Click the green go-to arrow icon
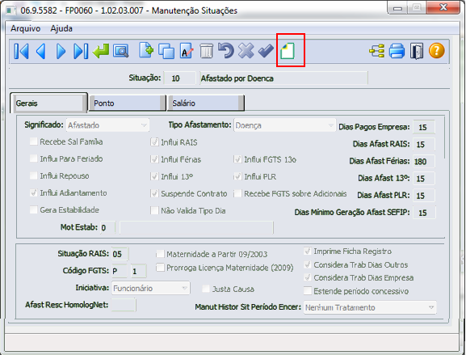Viewport: 466px width, 355px height. [101, 51]
